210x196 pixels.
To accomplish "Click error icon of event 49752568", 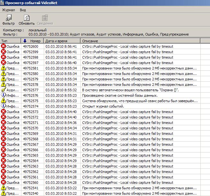I will pyautogui.click(x=3, y=139).
